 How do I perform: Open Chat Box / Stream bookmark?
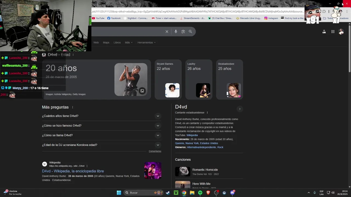(x=220, y=18)
